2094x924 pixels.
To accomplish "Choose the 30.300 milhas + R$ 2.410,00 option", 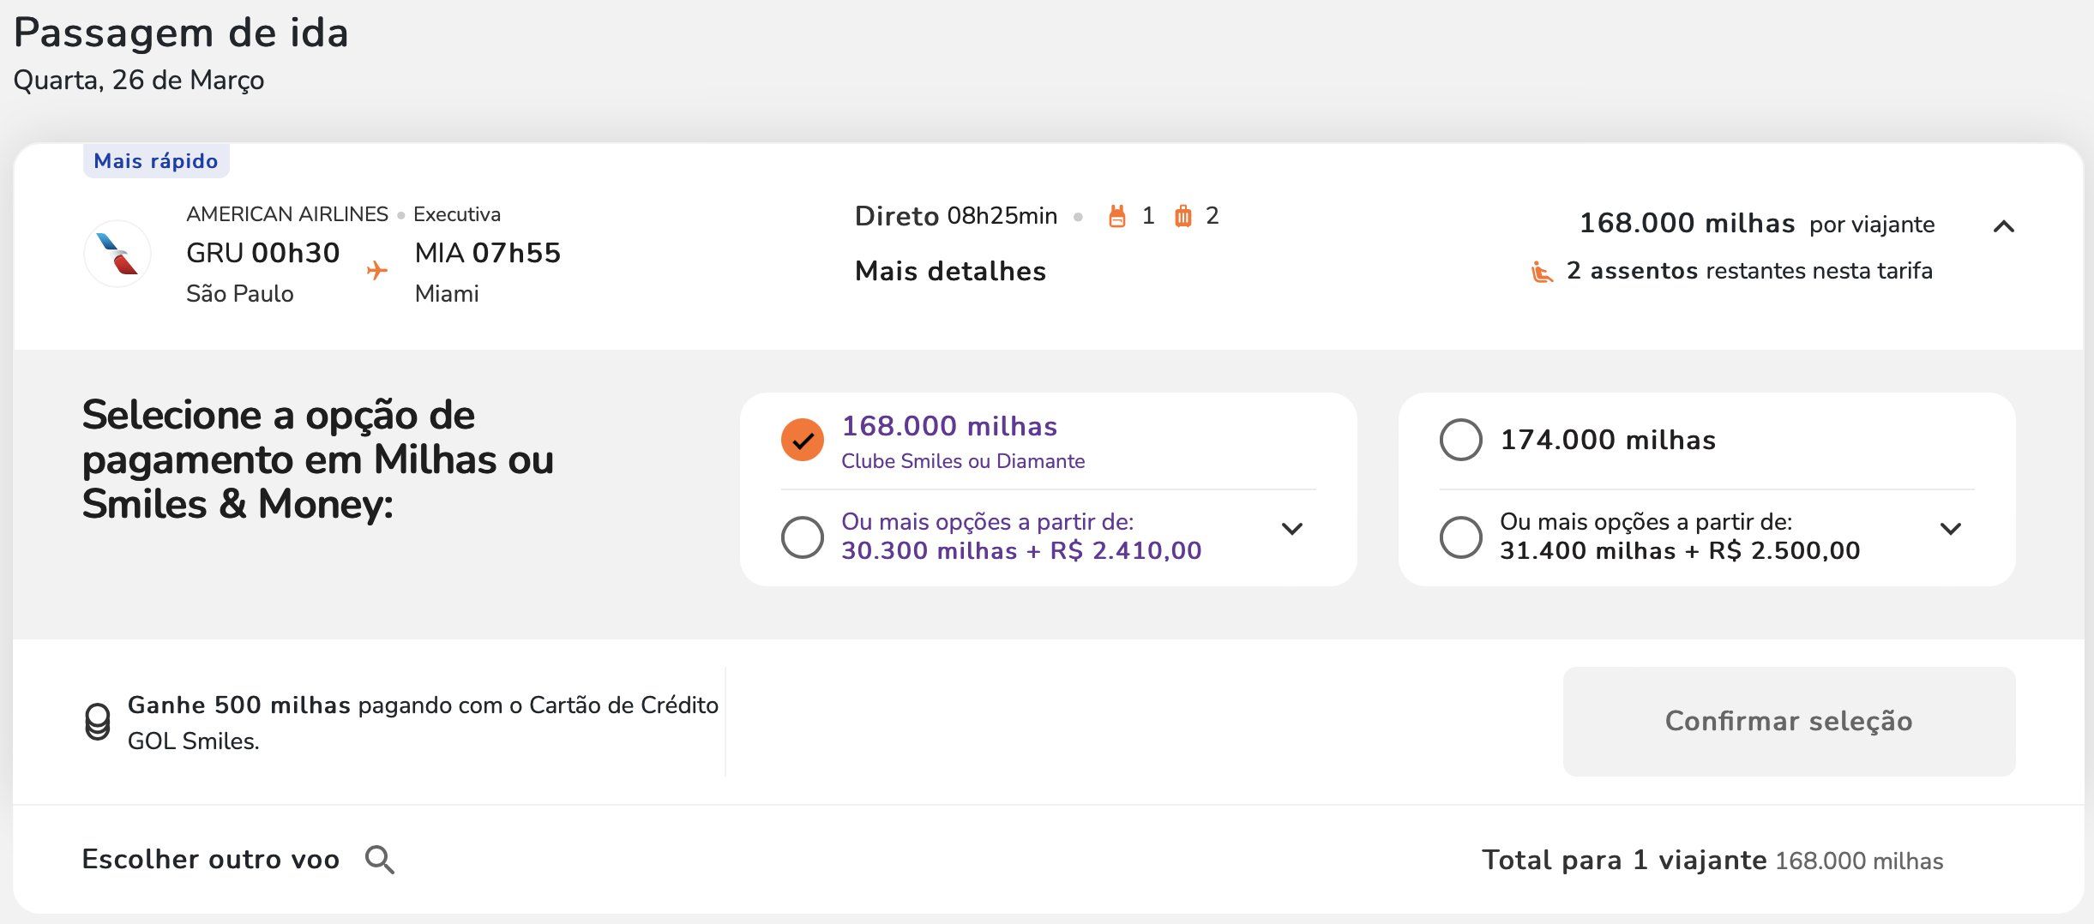I will [x=803, y=537].
